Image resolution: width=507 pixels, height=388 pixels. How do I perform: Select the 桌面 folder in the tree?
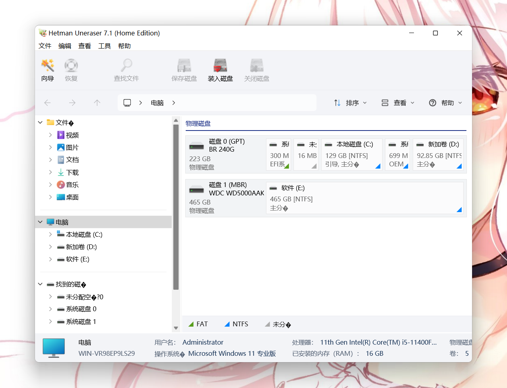point(68,197)
